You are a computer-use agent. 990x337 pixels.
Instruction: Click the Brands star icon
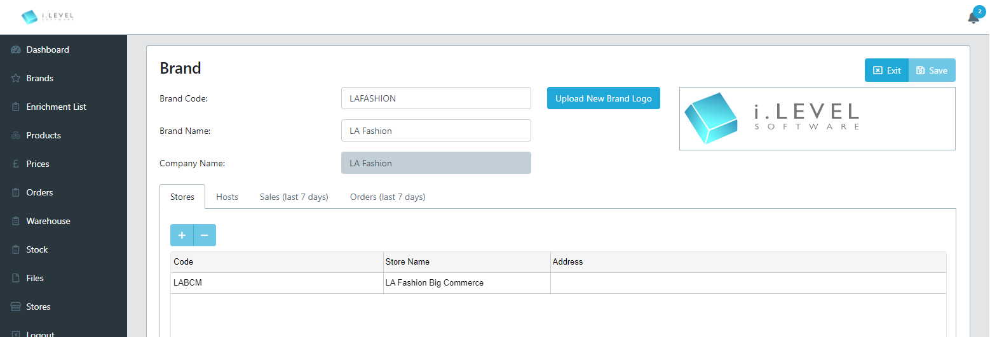tap(16, 78)
